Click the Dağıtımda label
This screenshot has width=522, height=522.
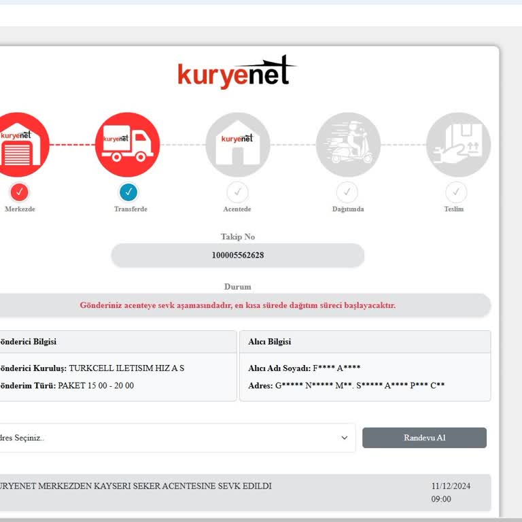(348, 209)
